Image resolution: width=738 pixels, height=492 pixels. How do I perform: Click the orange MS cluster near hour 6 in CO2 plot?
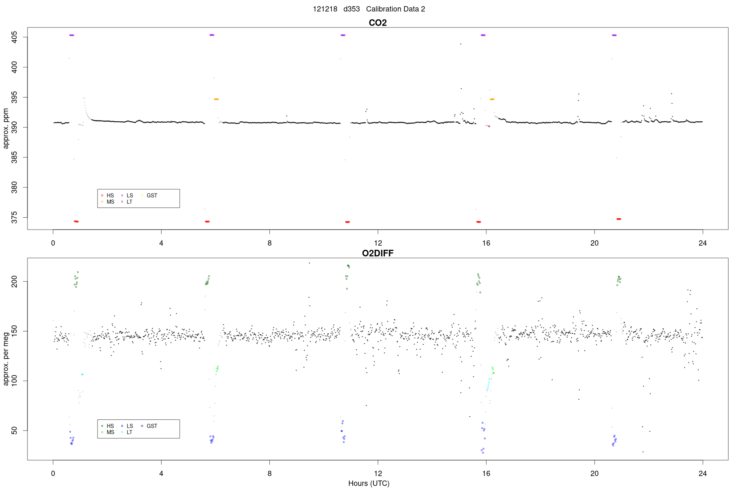click(x=216, y=99)
